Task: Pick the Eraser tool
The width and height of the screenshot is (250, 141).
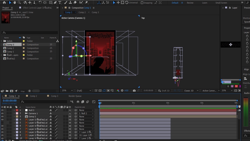Action: pos(75,3)
